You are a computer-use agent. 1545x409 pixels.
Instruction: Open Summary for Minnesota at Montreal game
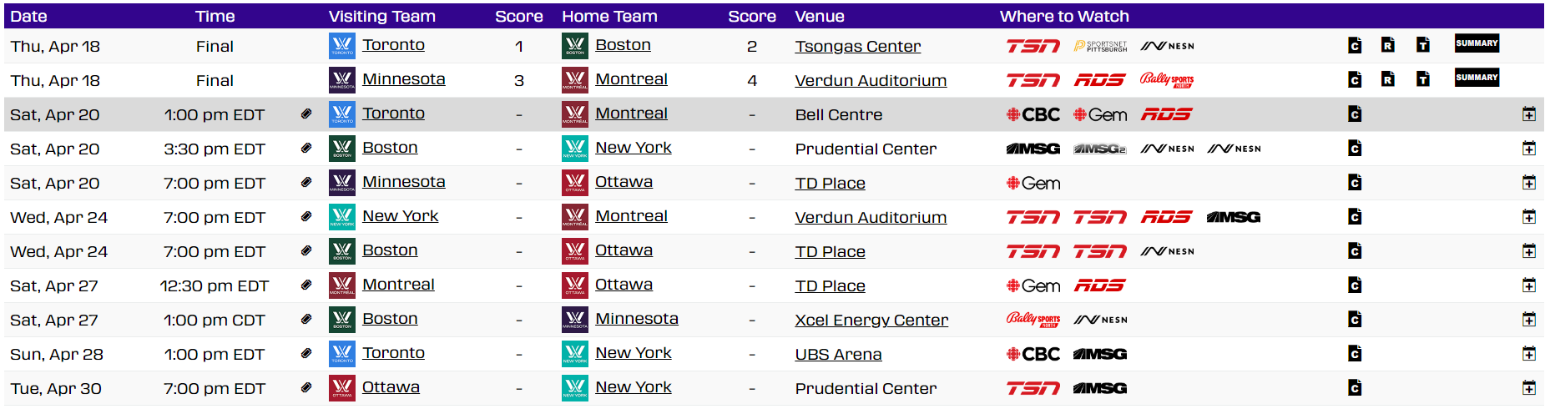point(1477,78)
